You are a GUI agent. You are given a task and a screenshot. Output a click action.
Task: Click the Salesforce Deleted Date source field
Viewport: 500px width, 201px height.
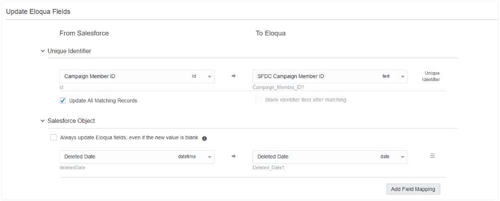[x=117, y=157]
